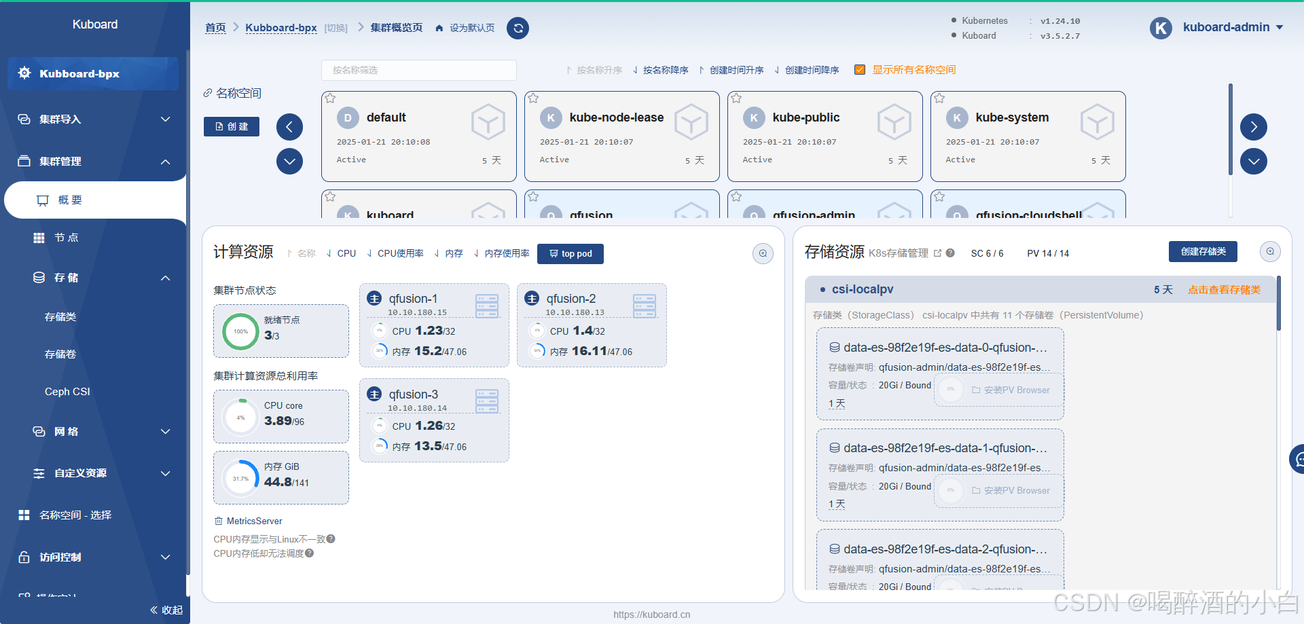Open the K8s storage management help icon
This screenshot has width=1304, height=624.
pyautogui.click(x=950, y=253)
